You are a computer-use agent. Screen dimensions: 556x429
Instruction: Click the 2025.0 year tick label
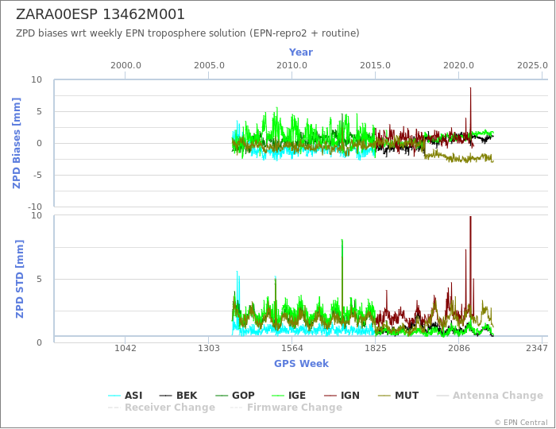532,66
